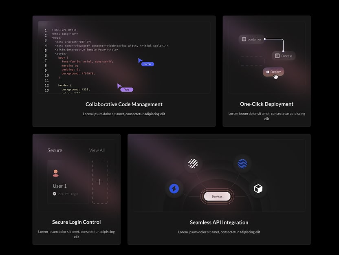Open the View All link
The width and height of the screenshot is (339, 255).
97,150
